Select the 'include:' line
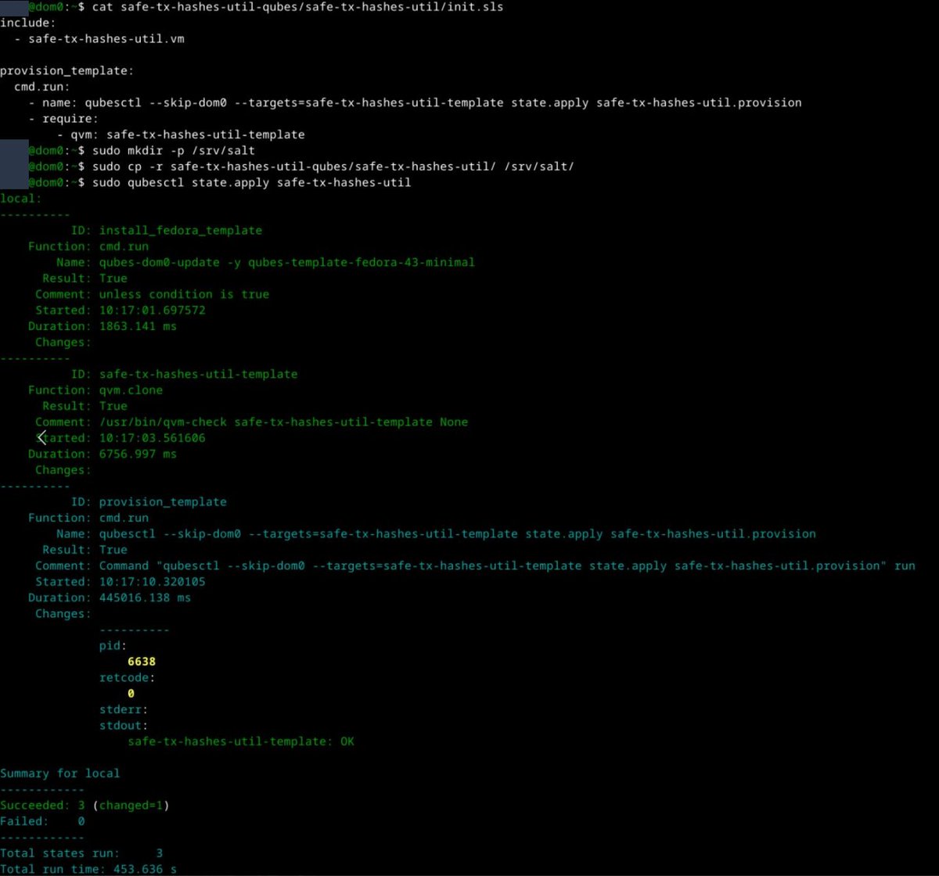 [x=28, y=23]
